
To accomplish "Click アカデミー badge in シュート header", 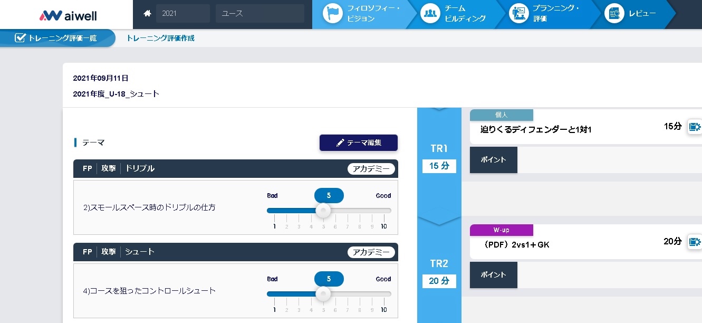I will 371,252.
